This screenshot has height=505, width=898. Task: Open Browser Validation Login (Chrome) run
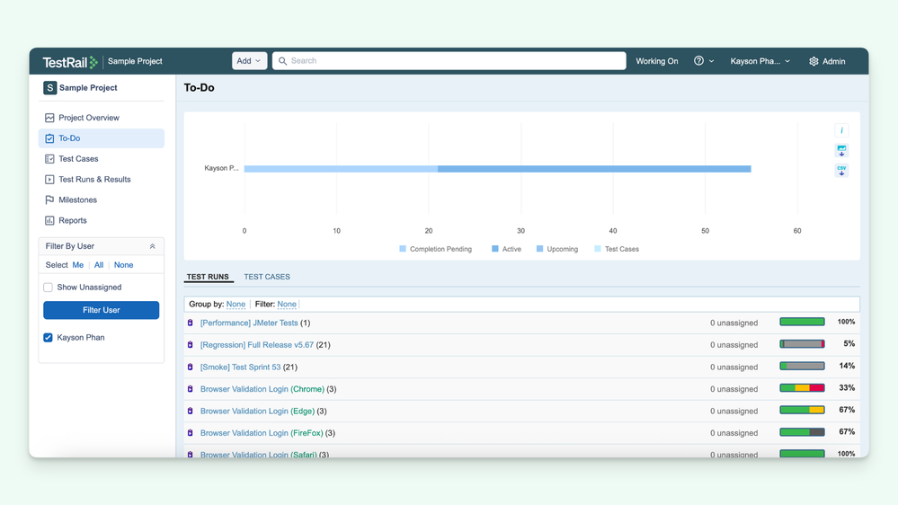262,389
